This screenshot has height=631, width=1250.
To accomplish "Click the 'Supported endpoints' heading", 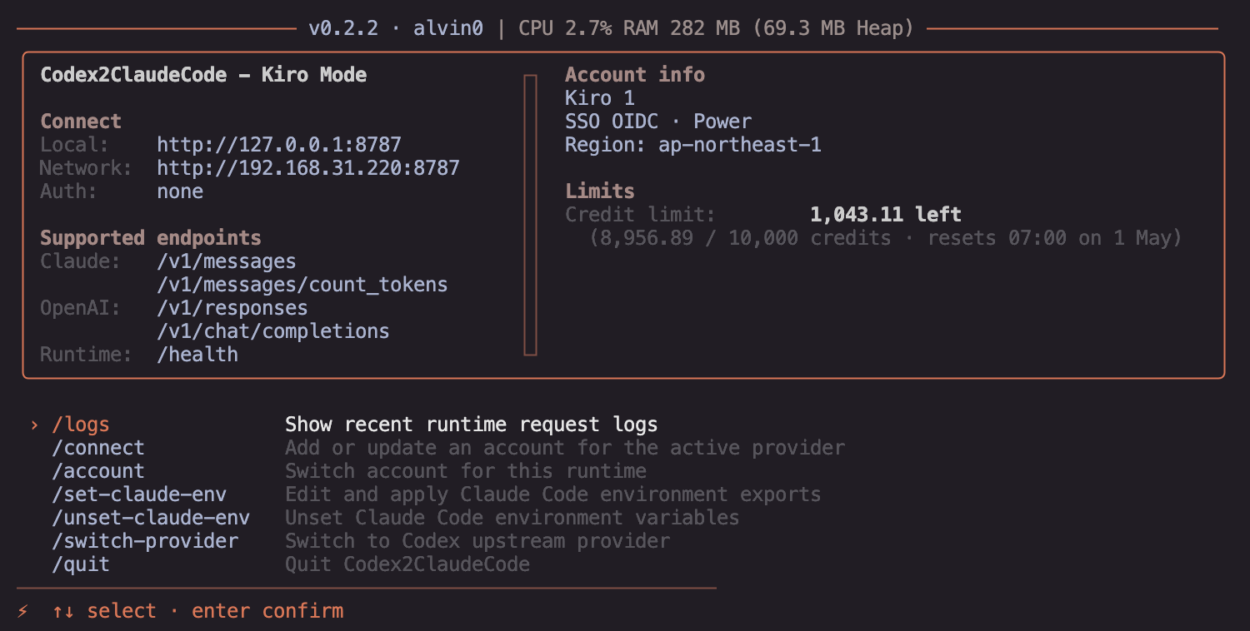I will pos(151,238).
